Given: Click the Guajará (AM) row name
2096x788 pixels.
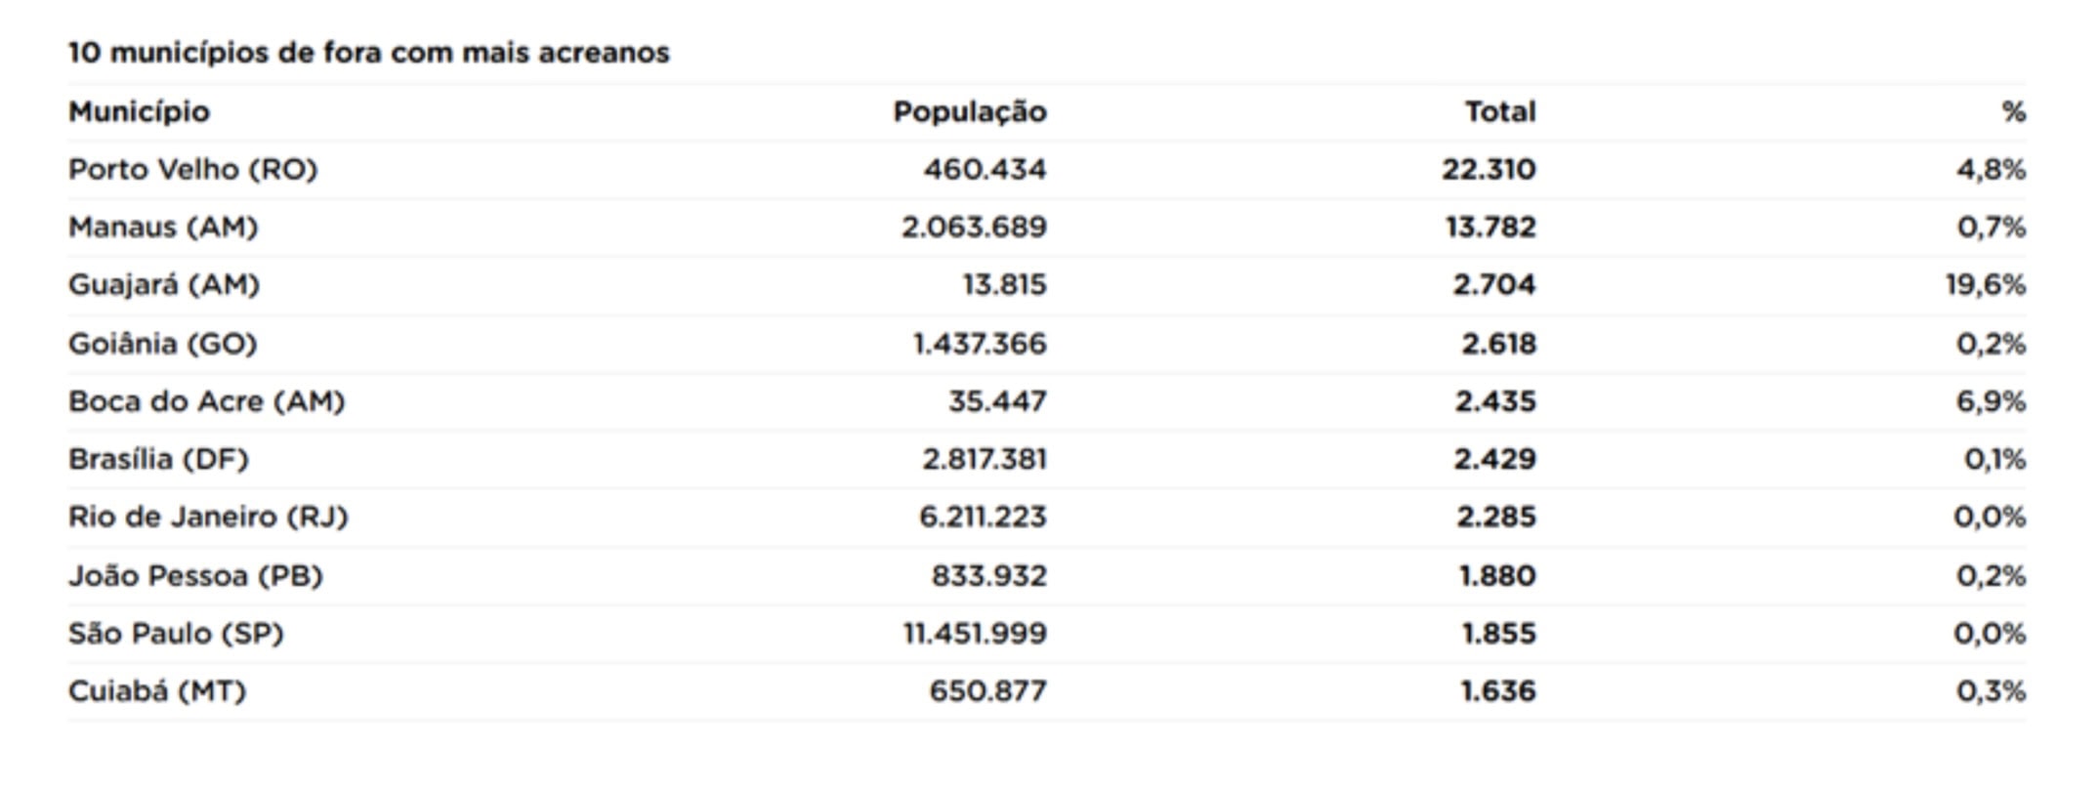Looking at the screenshot, I should [x=163, y=285].
